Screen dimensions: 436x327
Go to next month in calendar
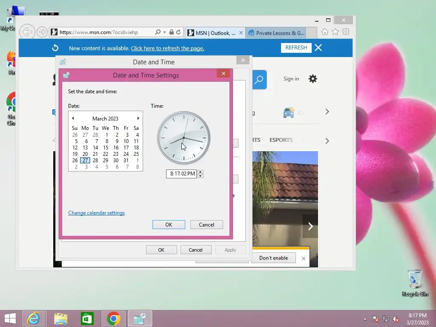138,118
